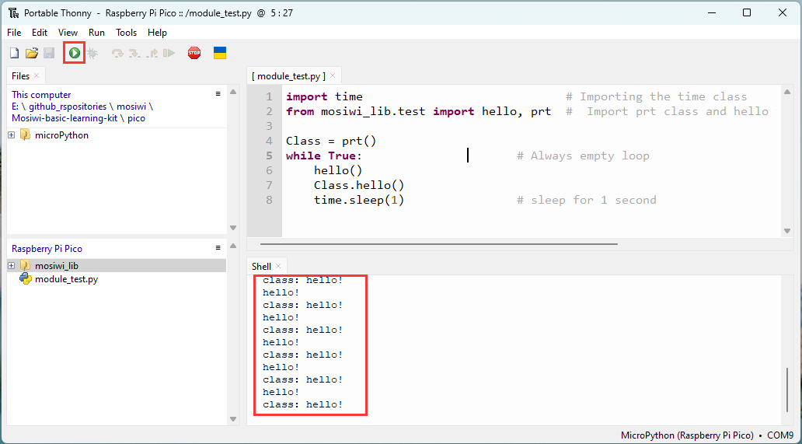Click editor scrollbar up arrow
The height and width of the screenshot is (444, 802).
click(787, 92)
